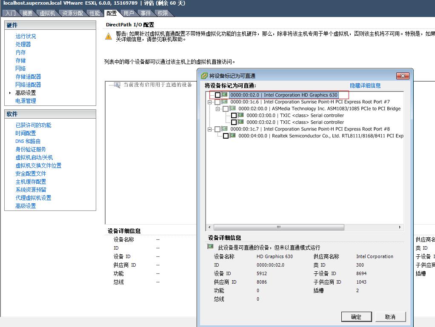This screenshot has height=327, width=435.
Task: Open 系统资源预留 software link
Action: coord(31,190)
